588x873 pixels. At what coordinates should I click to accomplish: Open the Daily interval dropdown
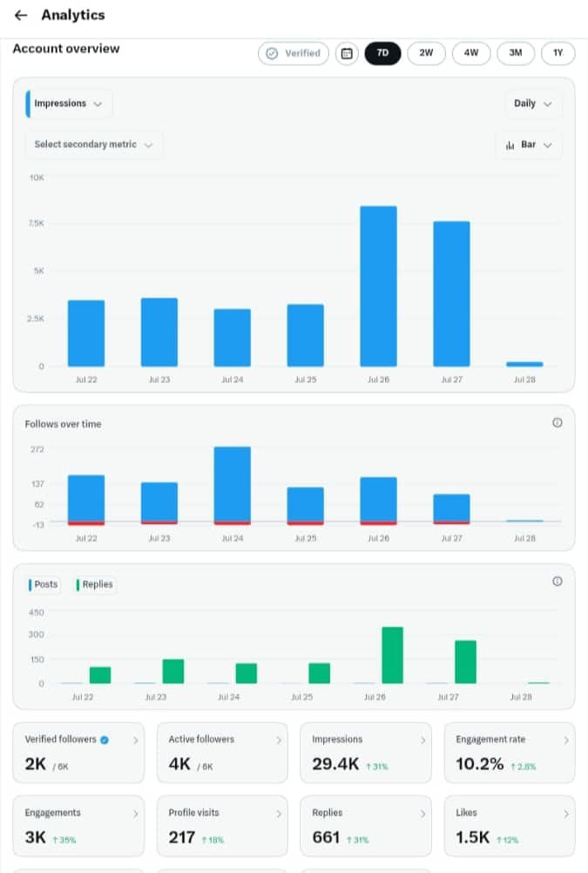tap(532, 104)
